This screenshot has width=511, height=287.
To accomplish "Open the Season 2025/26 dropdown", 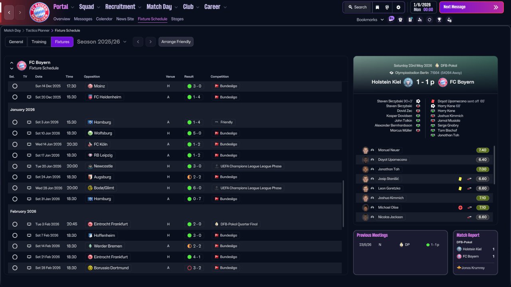I will 102,42.
